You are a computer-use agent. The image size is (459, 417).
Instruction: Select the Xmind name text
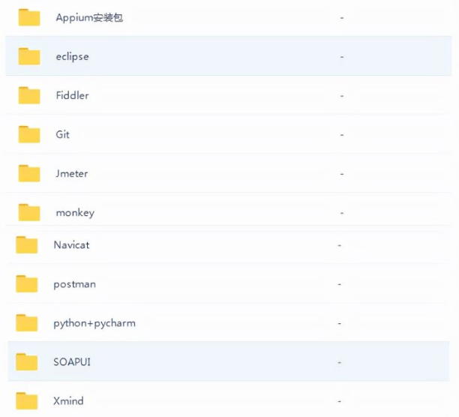click(x=68, y=401)
